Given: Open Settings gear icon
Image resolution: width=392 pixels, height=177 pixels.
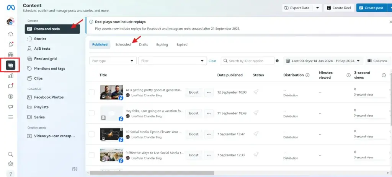Looking at the screenshot, I should (10, 164).
